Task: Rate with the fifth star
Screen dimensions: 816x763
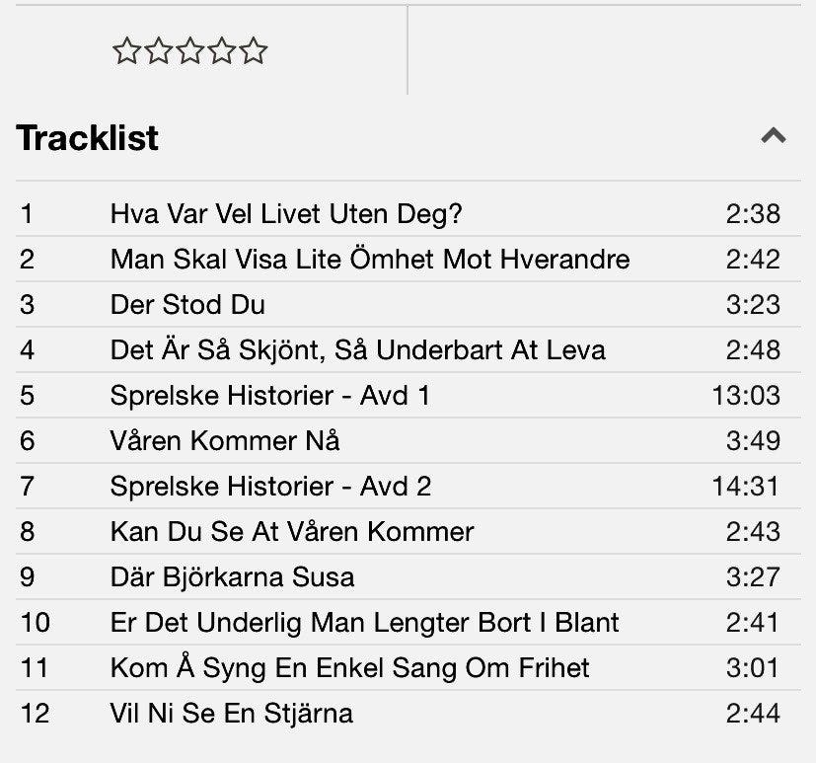Action: 254,51
